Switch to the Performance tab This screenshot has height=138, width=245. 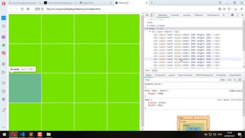coord(213,15)
